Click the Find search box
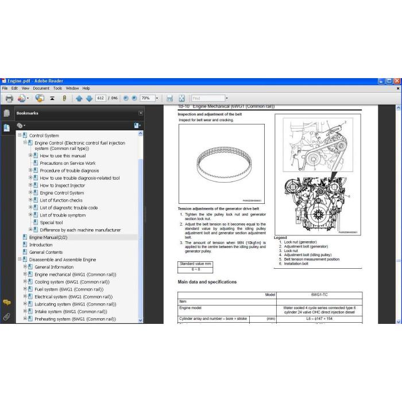This screenshot has height=402, width=402. click(x=208, y=98)
